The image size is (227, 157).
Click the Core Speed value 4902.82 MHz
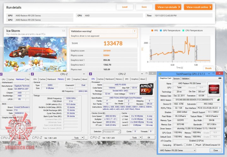111,116
